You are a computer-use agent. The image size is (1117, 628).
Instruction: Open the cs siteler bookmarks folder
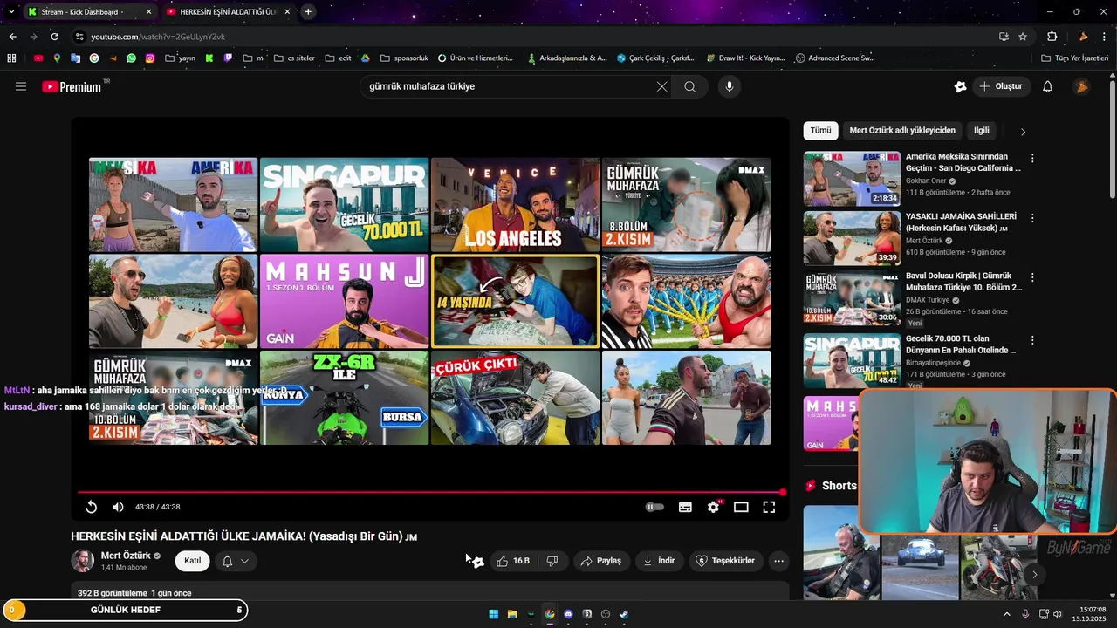294,58
